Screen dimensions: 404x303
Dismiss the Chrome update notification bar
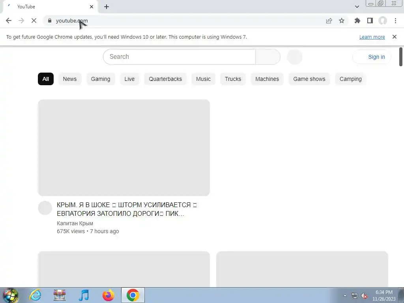(395, 37)
